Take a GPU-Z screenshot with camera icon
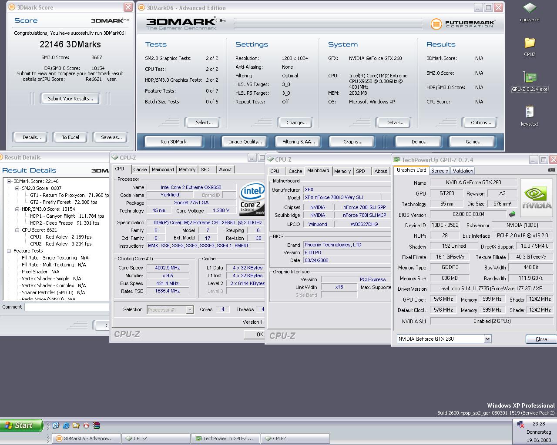Screen dimensions: 557x445 coord(552,170)
